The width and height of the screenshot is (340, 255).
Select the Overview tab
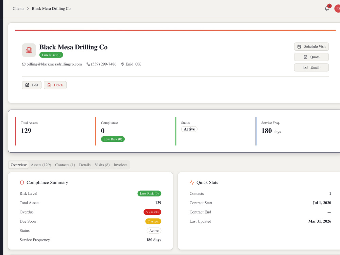pyautogui.click(x=19, y=165)
